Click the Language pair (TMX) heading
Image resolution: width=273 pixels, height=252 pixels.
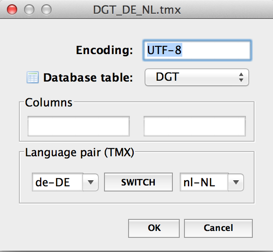click(x=80, y=152)
